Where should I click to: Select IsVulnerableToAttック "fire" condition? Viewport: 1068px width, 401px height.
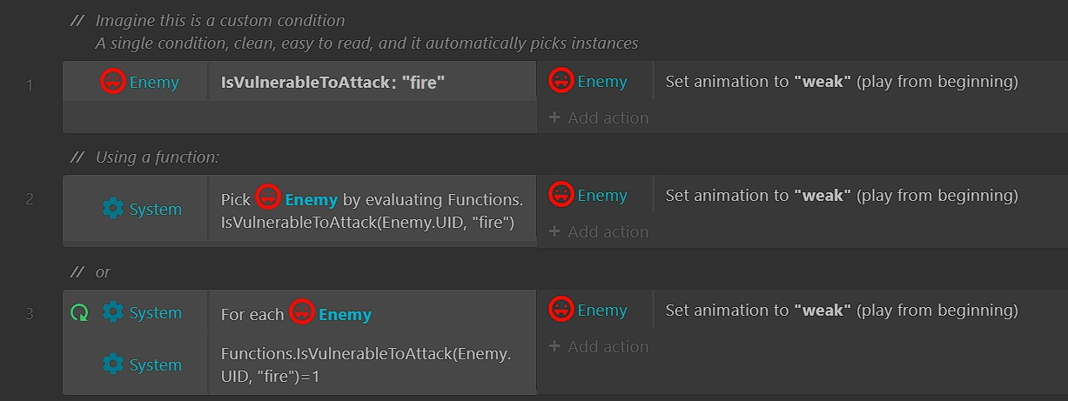pyautogui.click(x=332, y=84)
